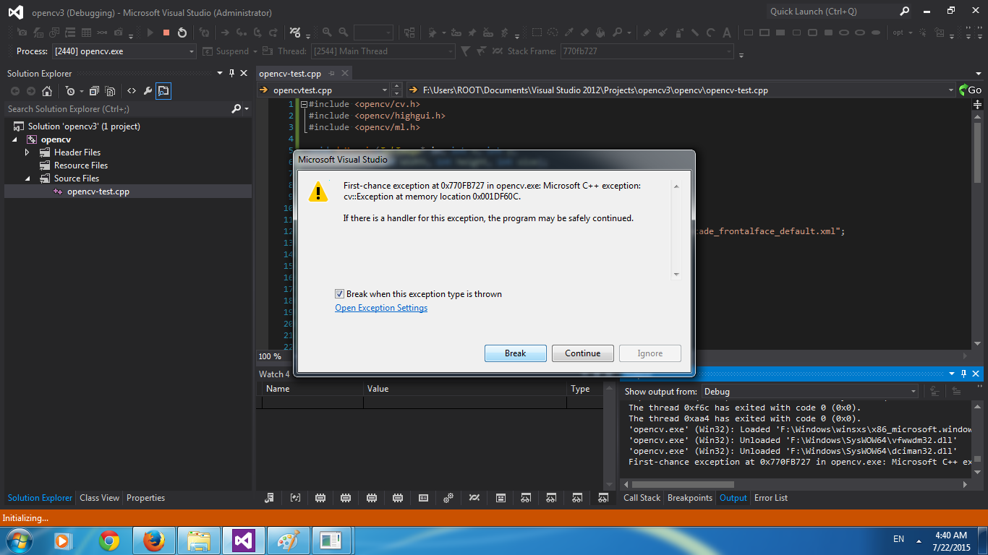The width and height of the screenshot is (988, 555).
Task: Open the Stack Frame dropdown 770fb727
Action: [647, 51]
